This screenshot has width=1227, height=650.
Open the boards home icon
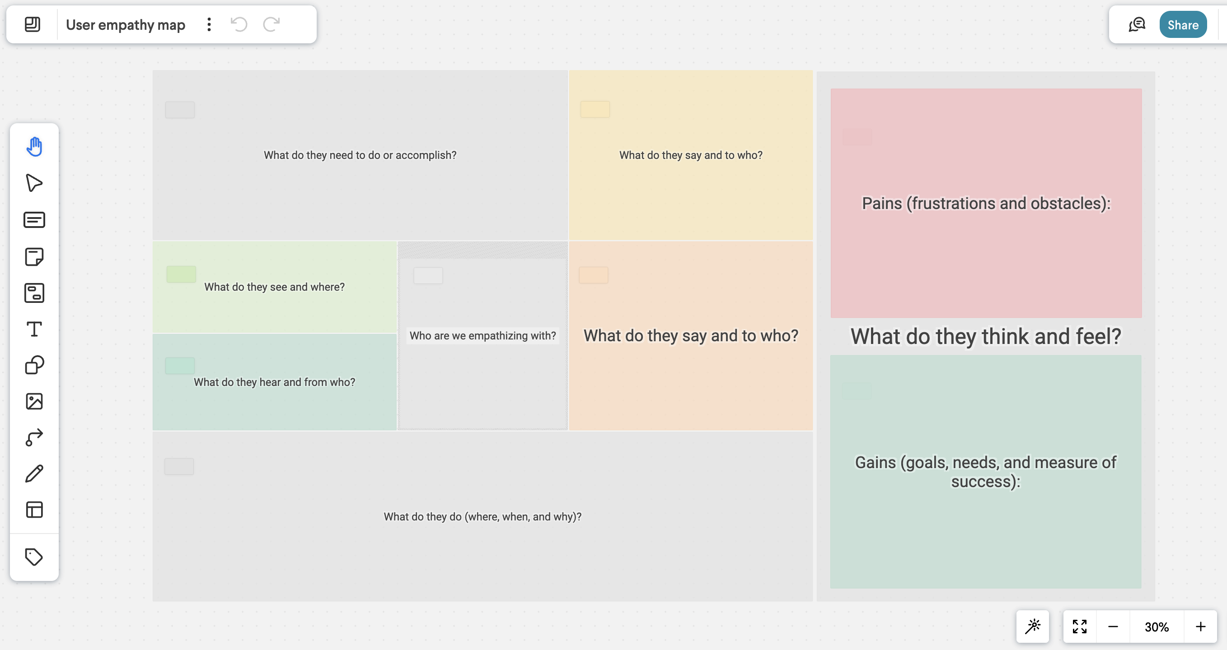[x=33, y=24]
